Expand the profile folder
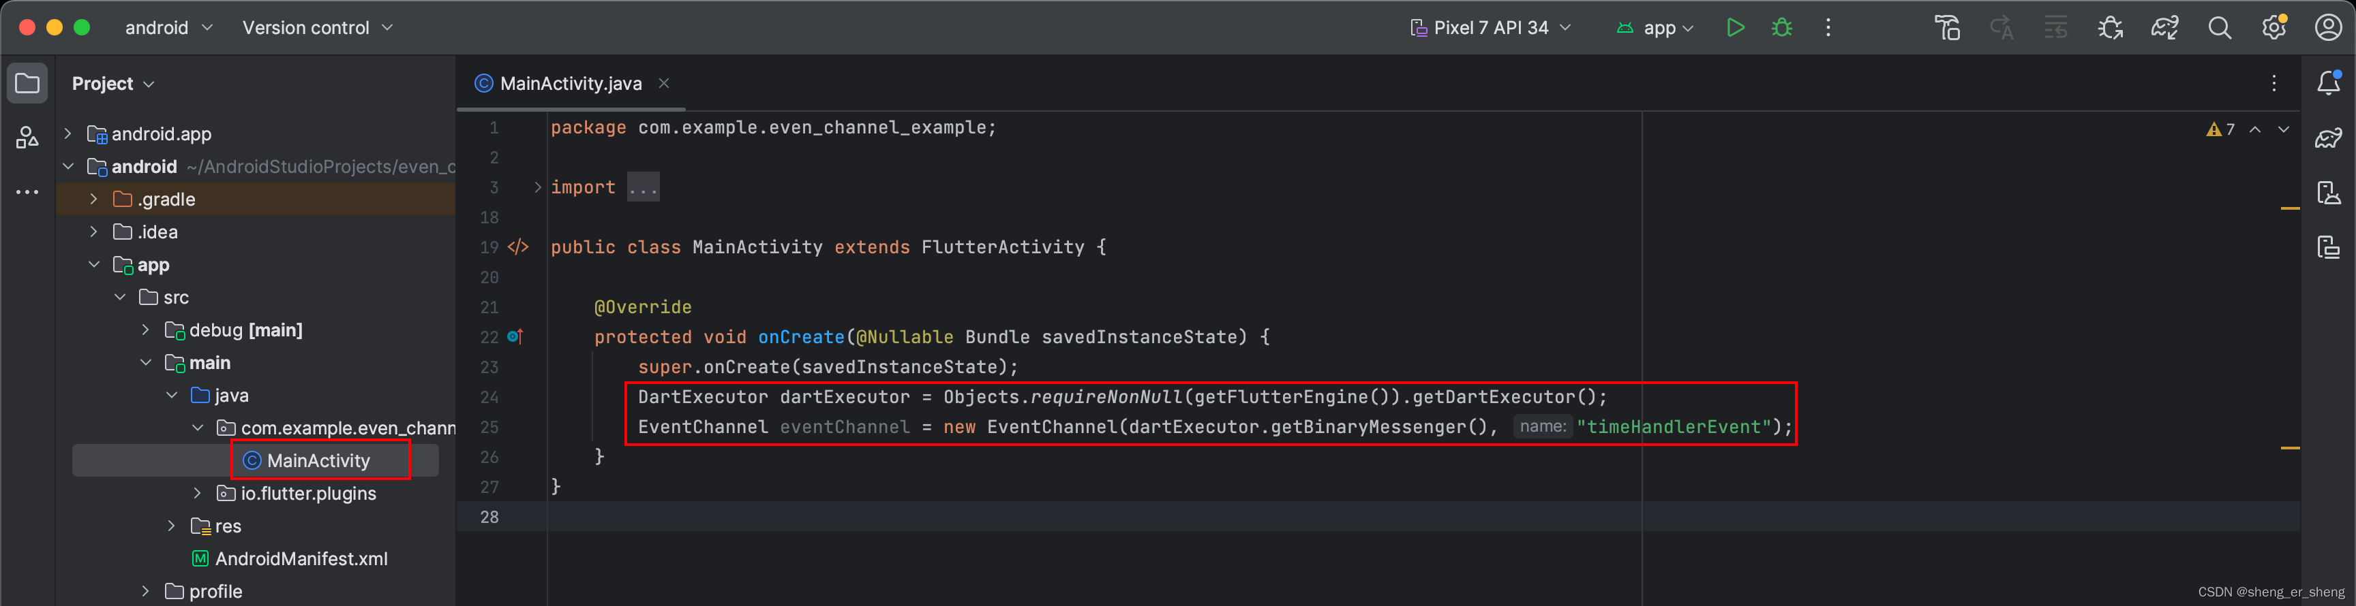The image size is (2356, 606). coord(145,592)
